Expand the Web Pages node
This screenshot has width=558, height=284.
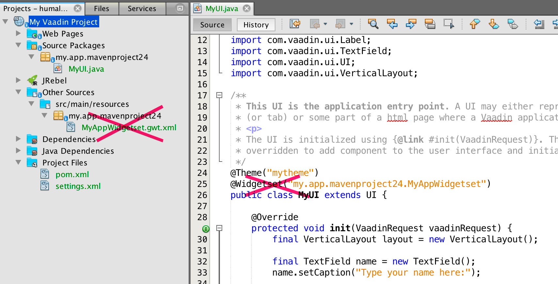click(18, 33)
